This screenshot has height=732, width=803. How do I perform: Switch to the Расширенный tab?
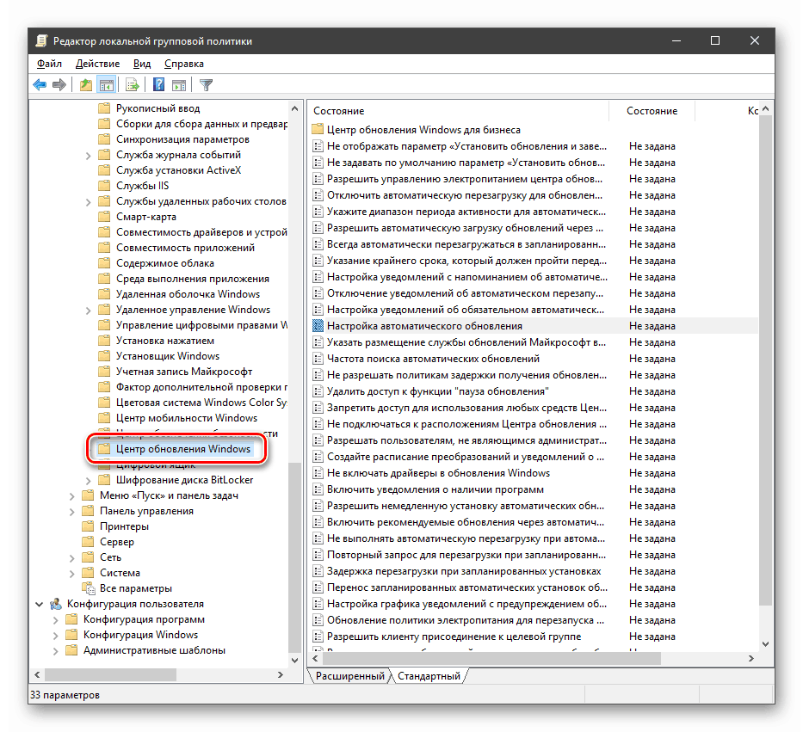coord(349,676)
